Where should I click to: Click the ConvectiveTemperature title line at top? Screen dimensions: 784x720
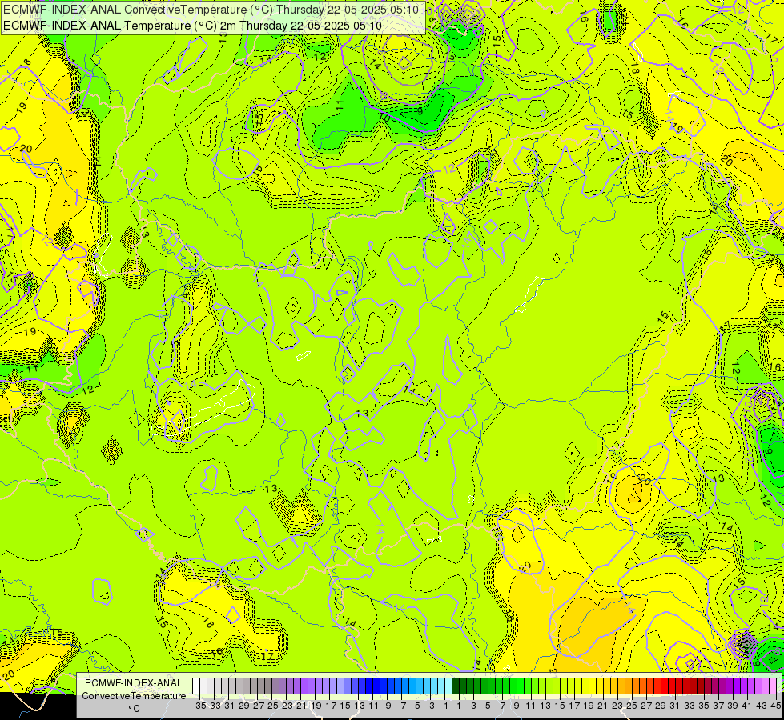(211, 9)
